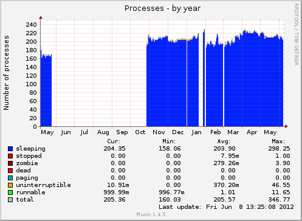Click stopped maximum value 1.00
The image size is (302, 221).
283,156
